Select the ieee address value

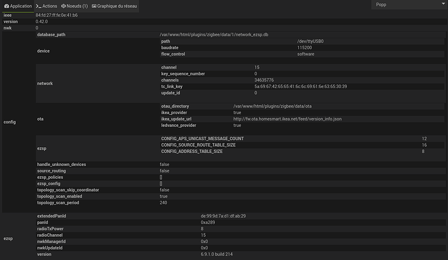(x=56, y=14)
